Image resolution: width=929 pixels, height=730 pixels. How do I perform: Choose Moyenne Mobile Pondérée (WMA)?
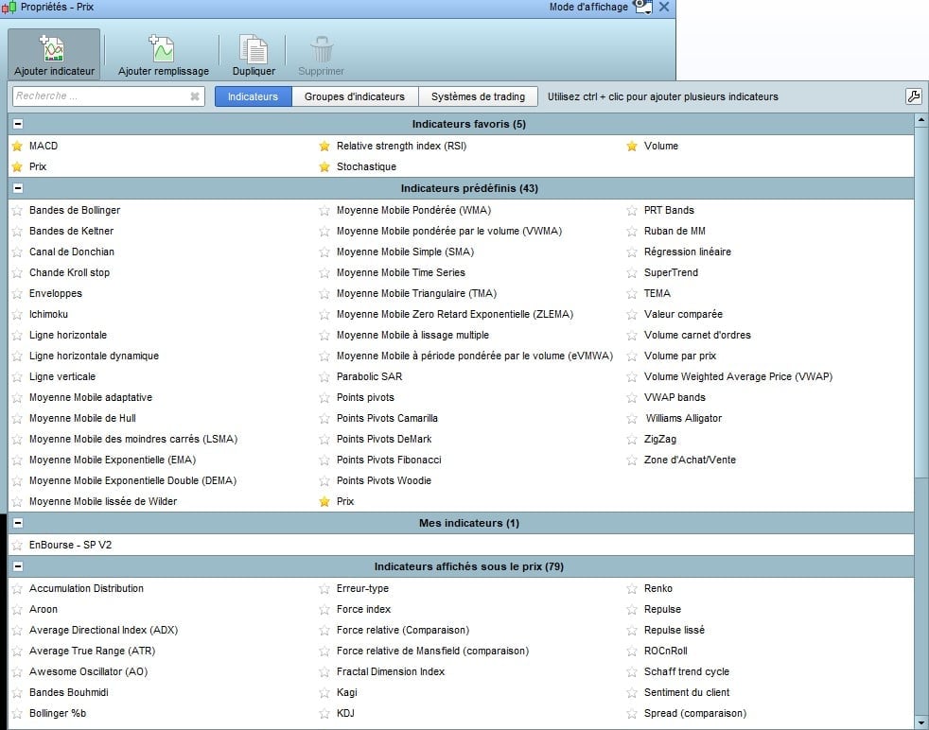[x=413, y=210]
